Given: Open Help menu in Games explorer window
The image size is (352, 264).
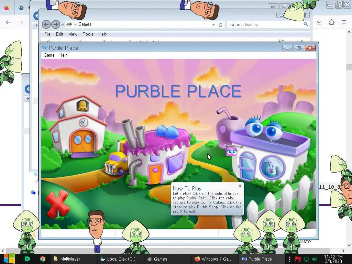Looking at the screenshot, I should click(x=102, y=34).
